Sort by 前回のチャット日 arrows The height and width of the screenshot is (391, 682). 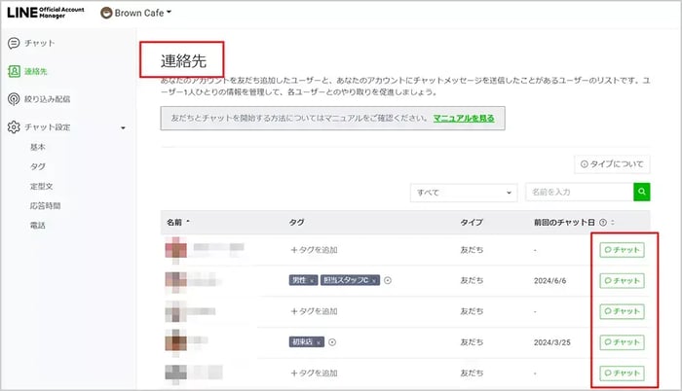(x=613, y=223)
